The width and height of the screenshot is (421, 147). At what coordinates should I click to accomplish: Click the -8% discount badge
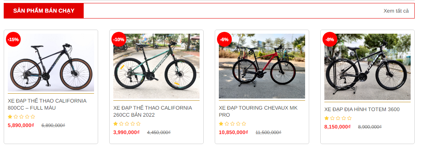pyautogui.click(x=330, y=39)
